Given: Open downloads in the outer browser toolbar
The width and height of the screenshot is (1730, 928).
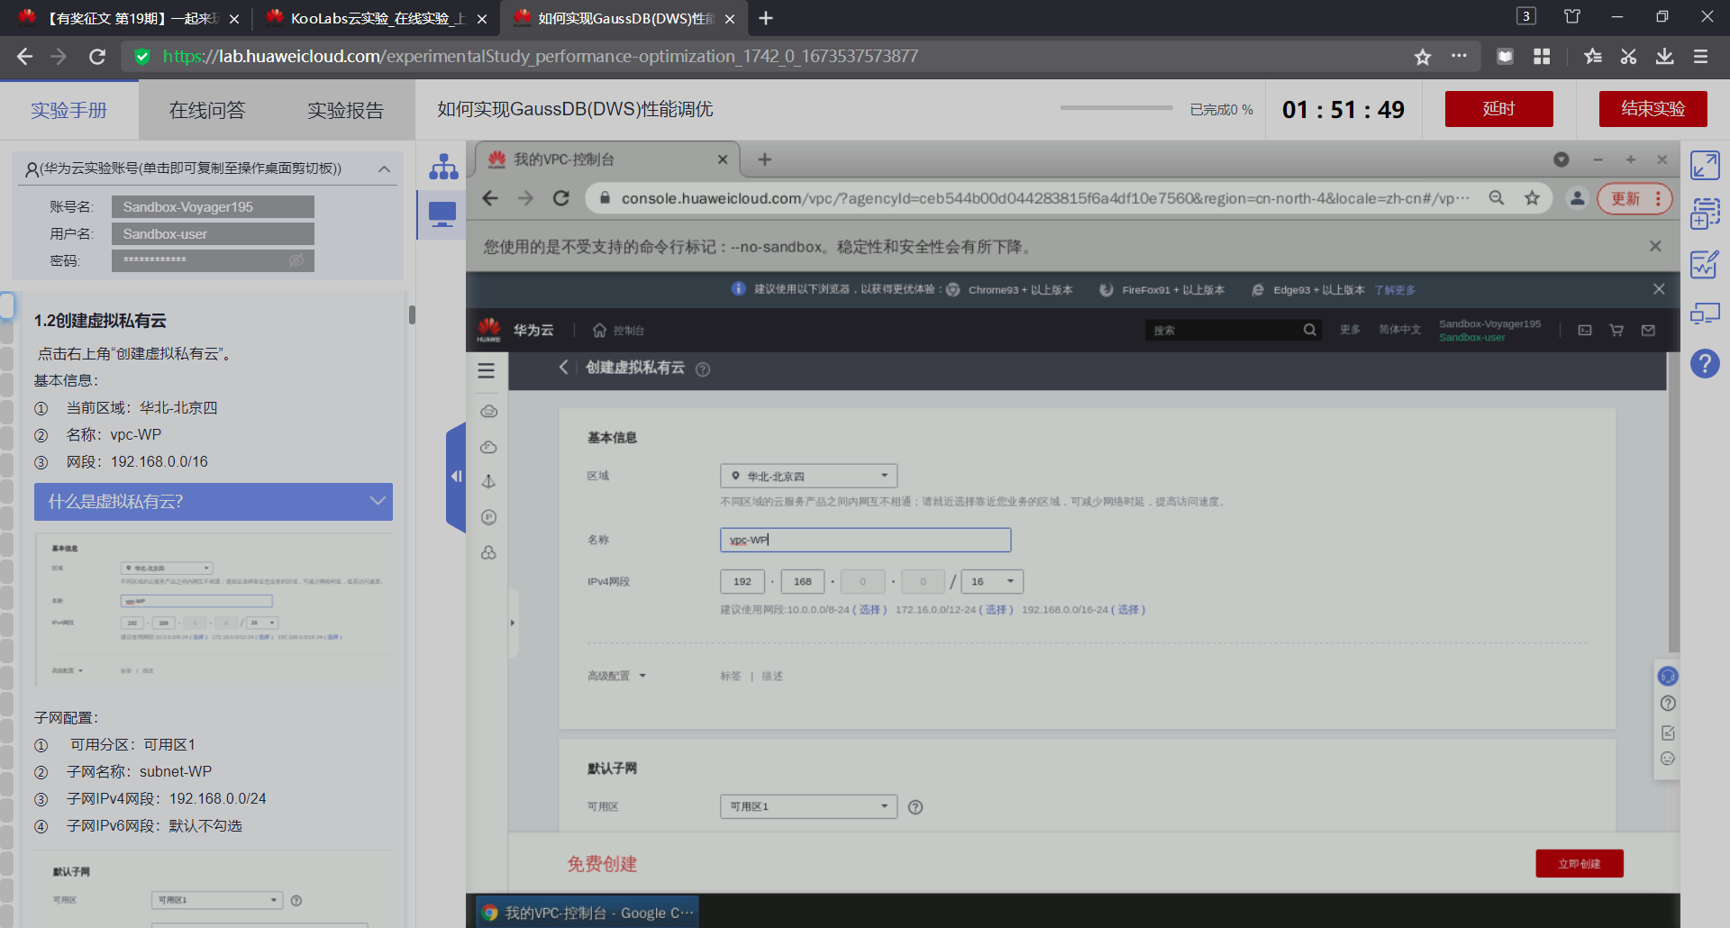Looking at the screenshot, I should pos(1664,57).
